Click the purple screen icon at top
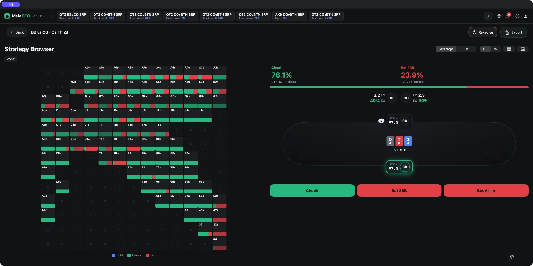This screenshot has width=533, height=266. (11, 4)
